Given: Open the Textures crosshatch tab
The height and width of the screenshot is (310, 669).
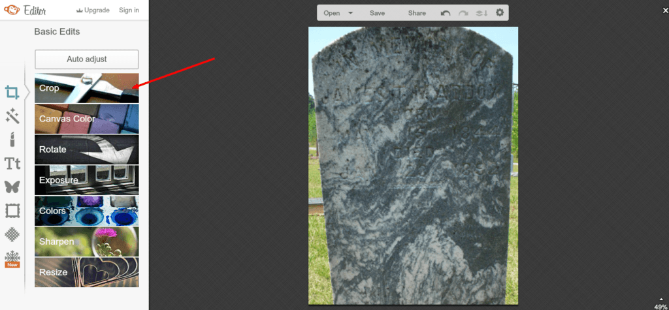Looking at the screenshot, I should (x=12, y=234).
